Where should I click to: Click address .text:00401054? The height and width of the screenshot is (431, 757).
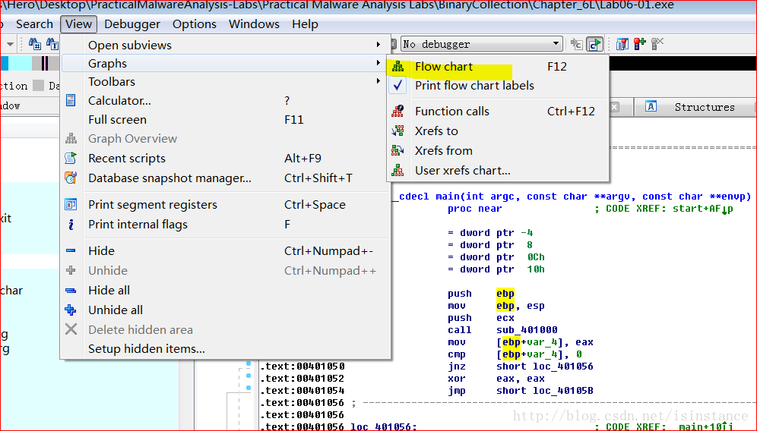[x=302, y=391]
